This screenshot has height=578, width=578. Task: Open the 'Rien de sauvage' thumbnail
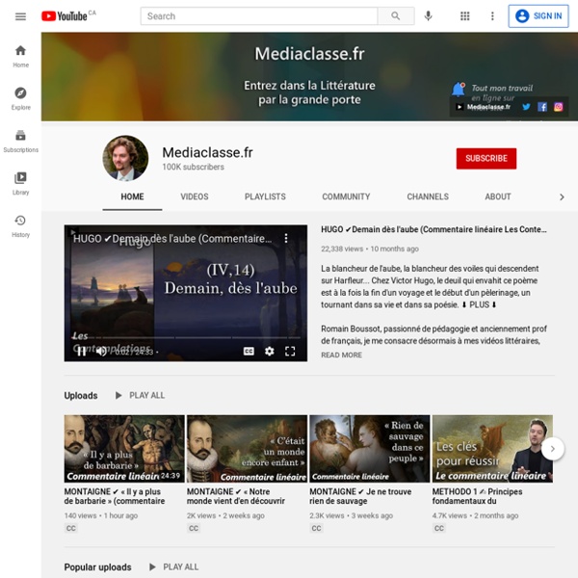click(370, 449)
